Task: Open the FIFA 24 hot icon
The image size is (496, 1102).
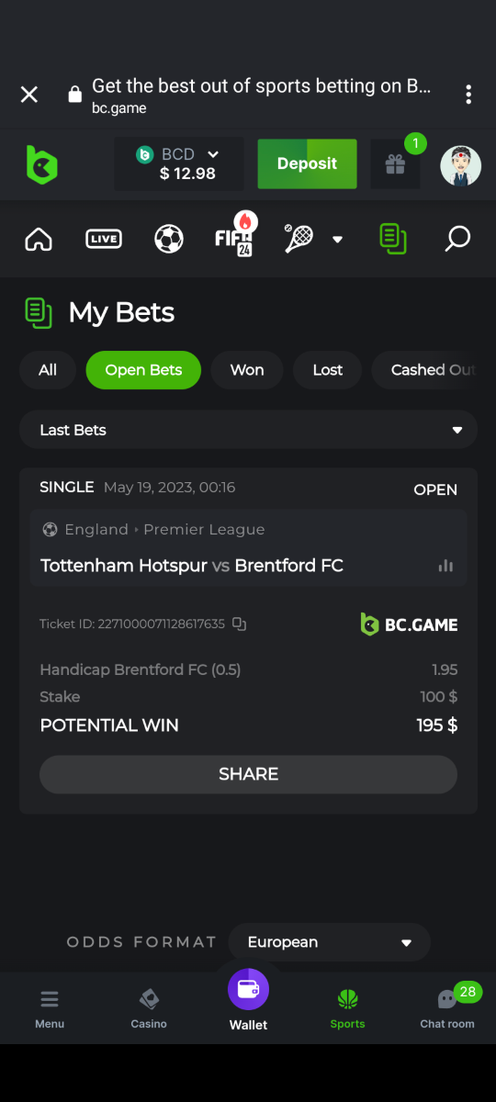Action: pos(235,236)
